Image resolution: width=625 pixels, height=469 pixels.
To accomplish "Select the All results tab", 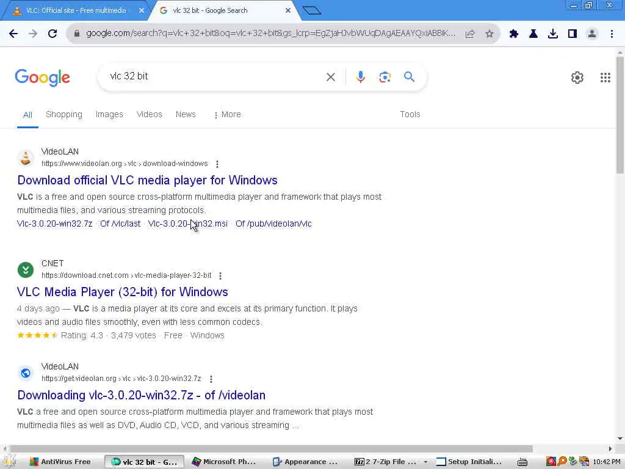I will coord(27,115).
